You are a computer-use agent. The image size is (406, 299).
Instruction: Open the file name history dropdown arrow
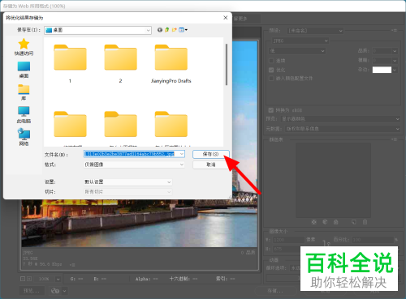tap(182, 154)
